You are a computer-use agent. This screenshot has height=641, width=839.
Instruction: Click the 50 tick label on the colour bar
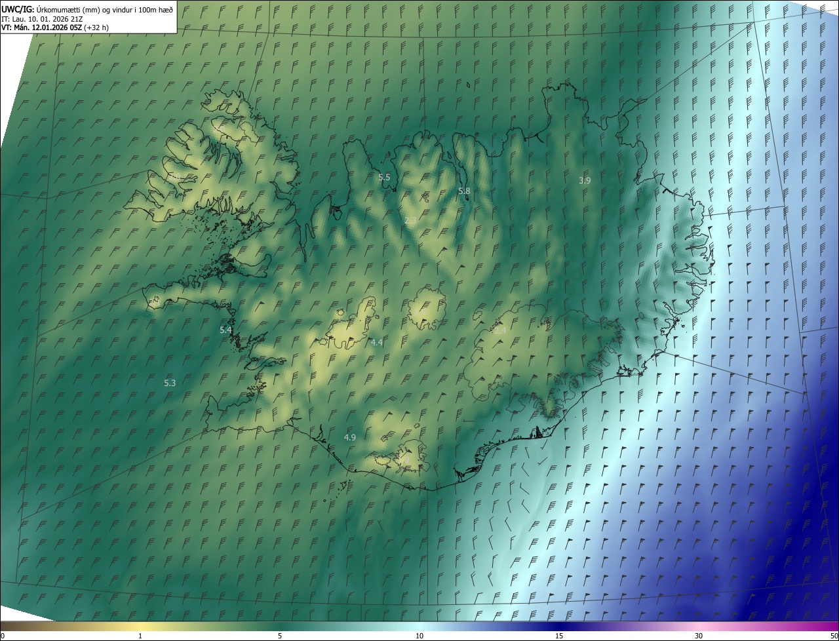coord(834,636)
